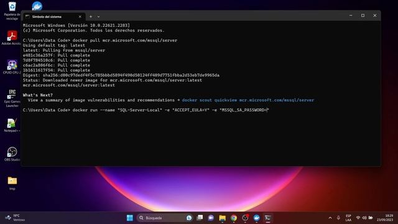
Task: Launch the Epic Games Launcher shortcut
Action: (x=12, y=98)
